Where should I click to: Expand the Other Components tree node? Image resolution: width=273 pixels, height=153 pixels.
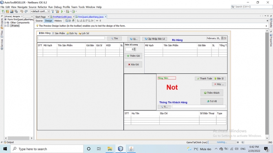[5, 23]
